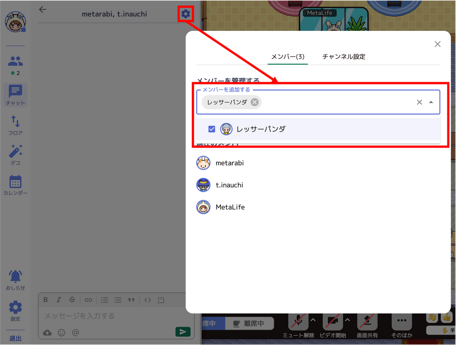Screen dimensions: 456x345
Task: Uncheck the レッサーパンダ checkbox
Action: pyautogui.click(x=212, y=129)
